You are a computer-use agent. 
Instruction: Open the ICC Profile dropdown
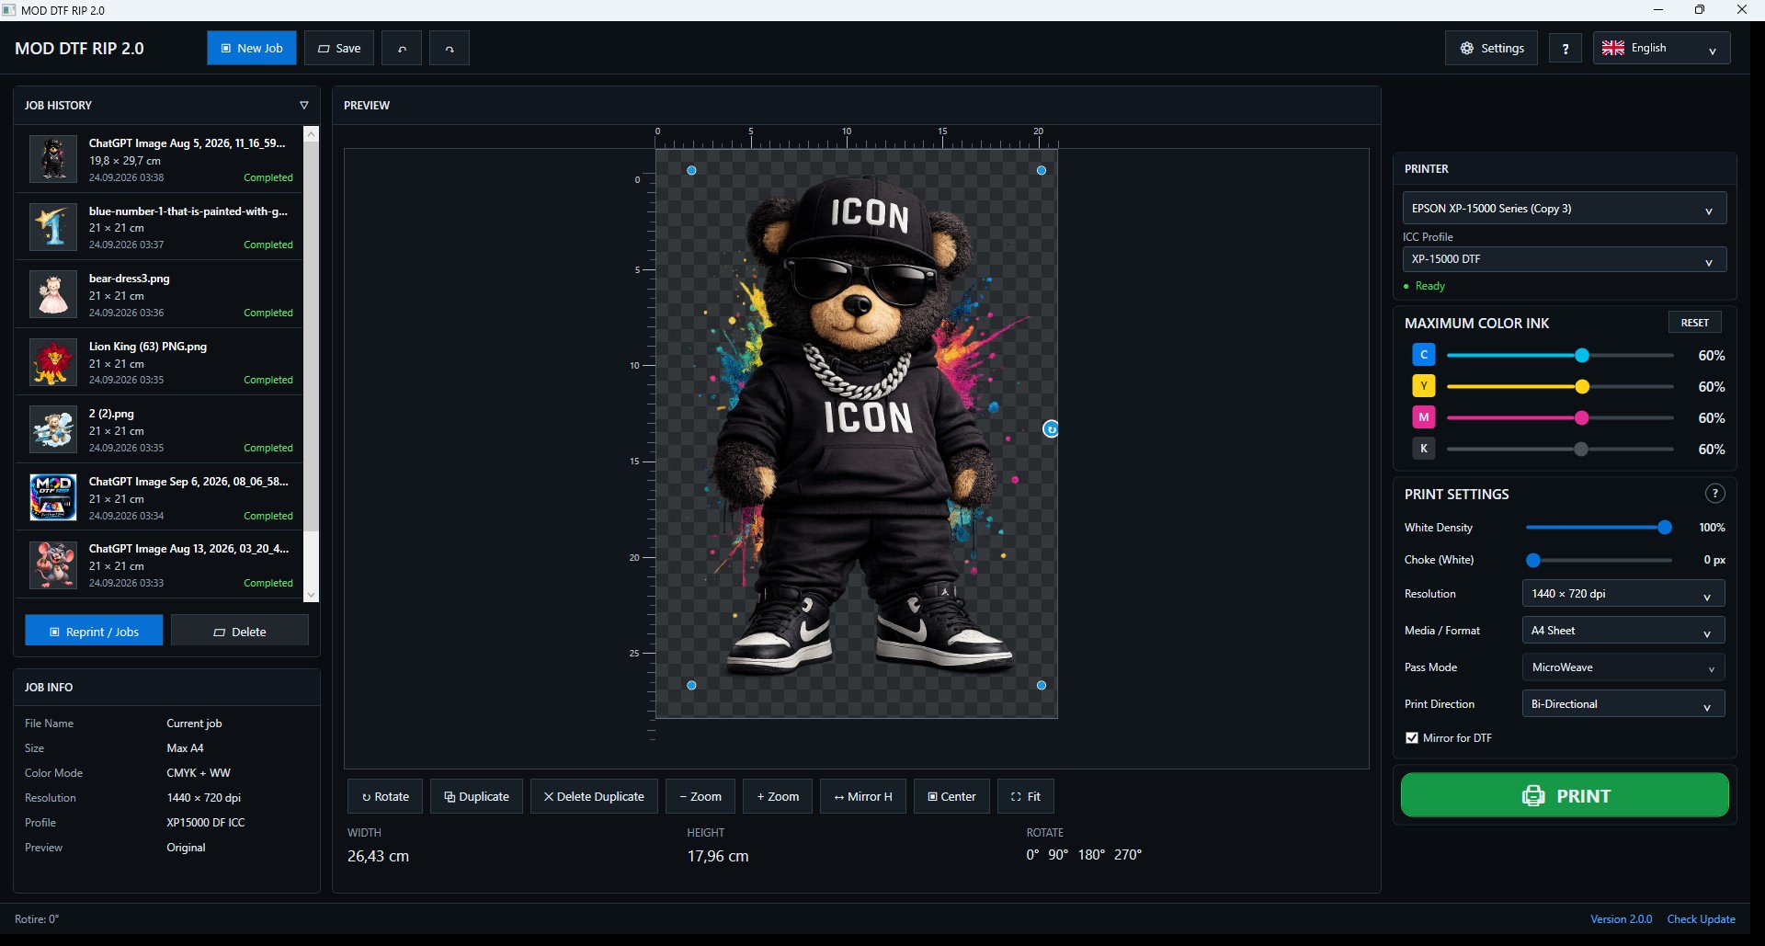(x=1565, y=259)
